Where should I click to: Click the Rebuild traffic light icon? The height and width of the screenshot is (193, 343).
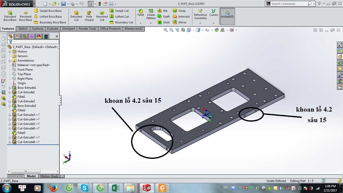tap(99, 4)
